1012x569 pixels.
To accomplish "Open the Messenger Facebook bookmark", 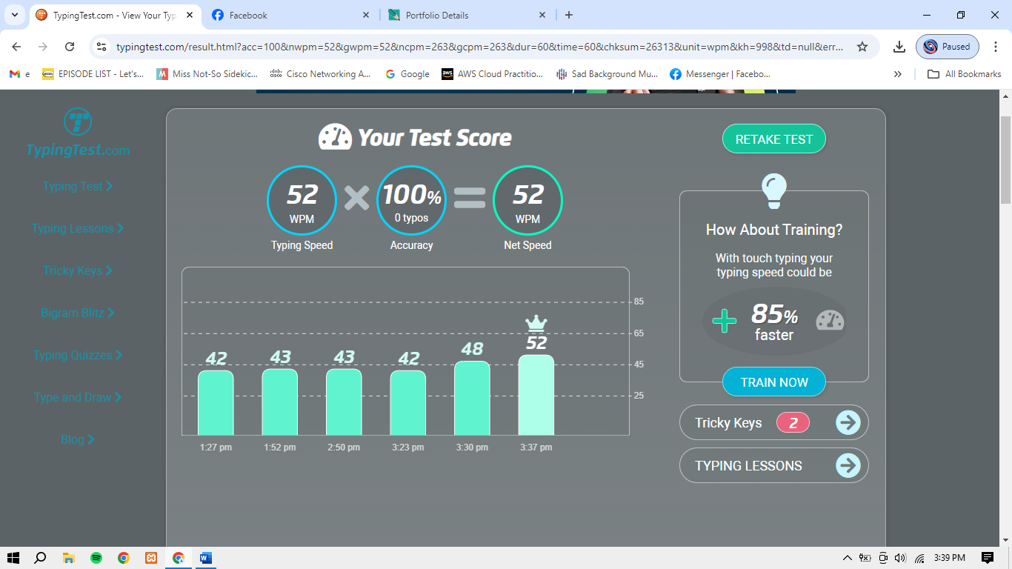I will click(720, 74).
